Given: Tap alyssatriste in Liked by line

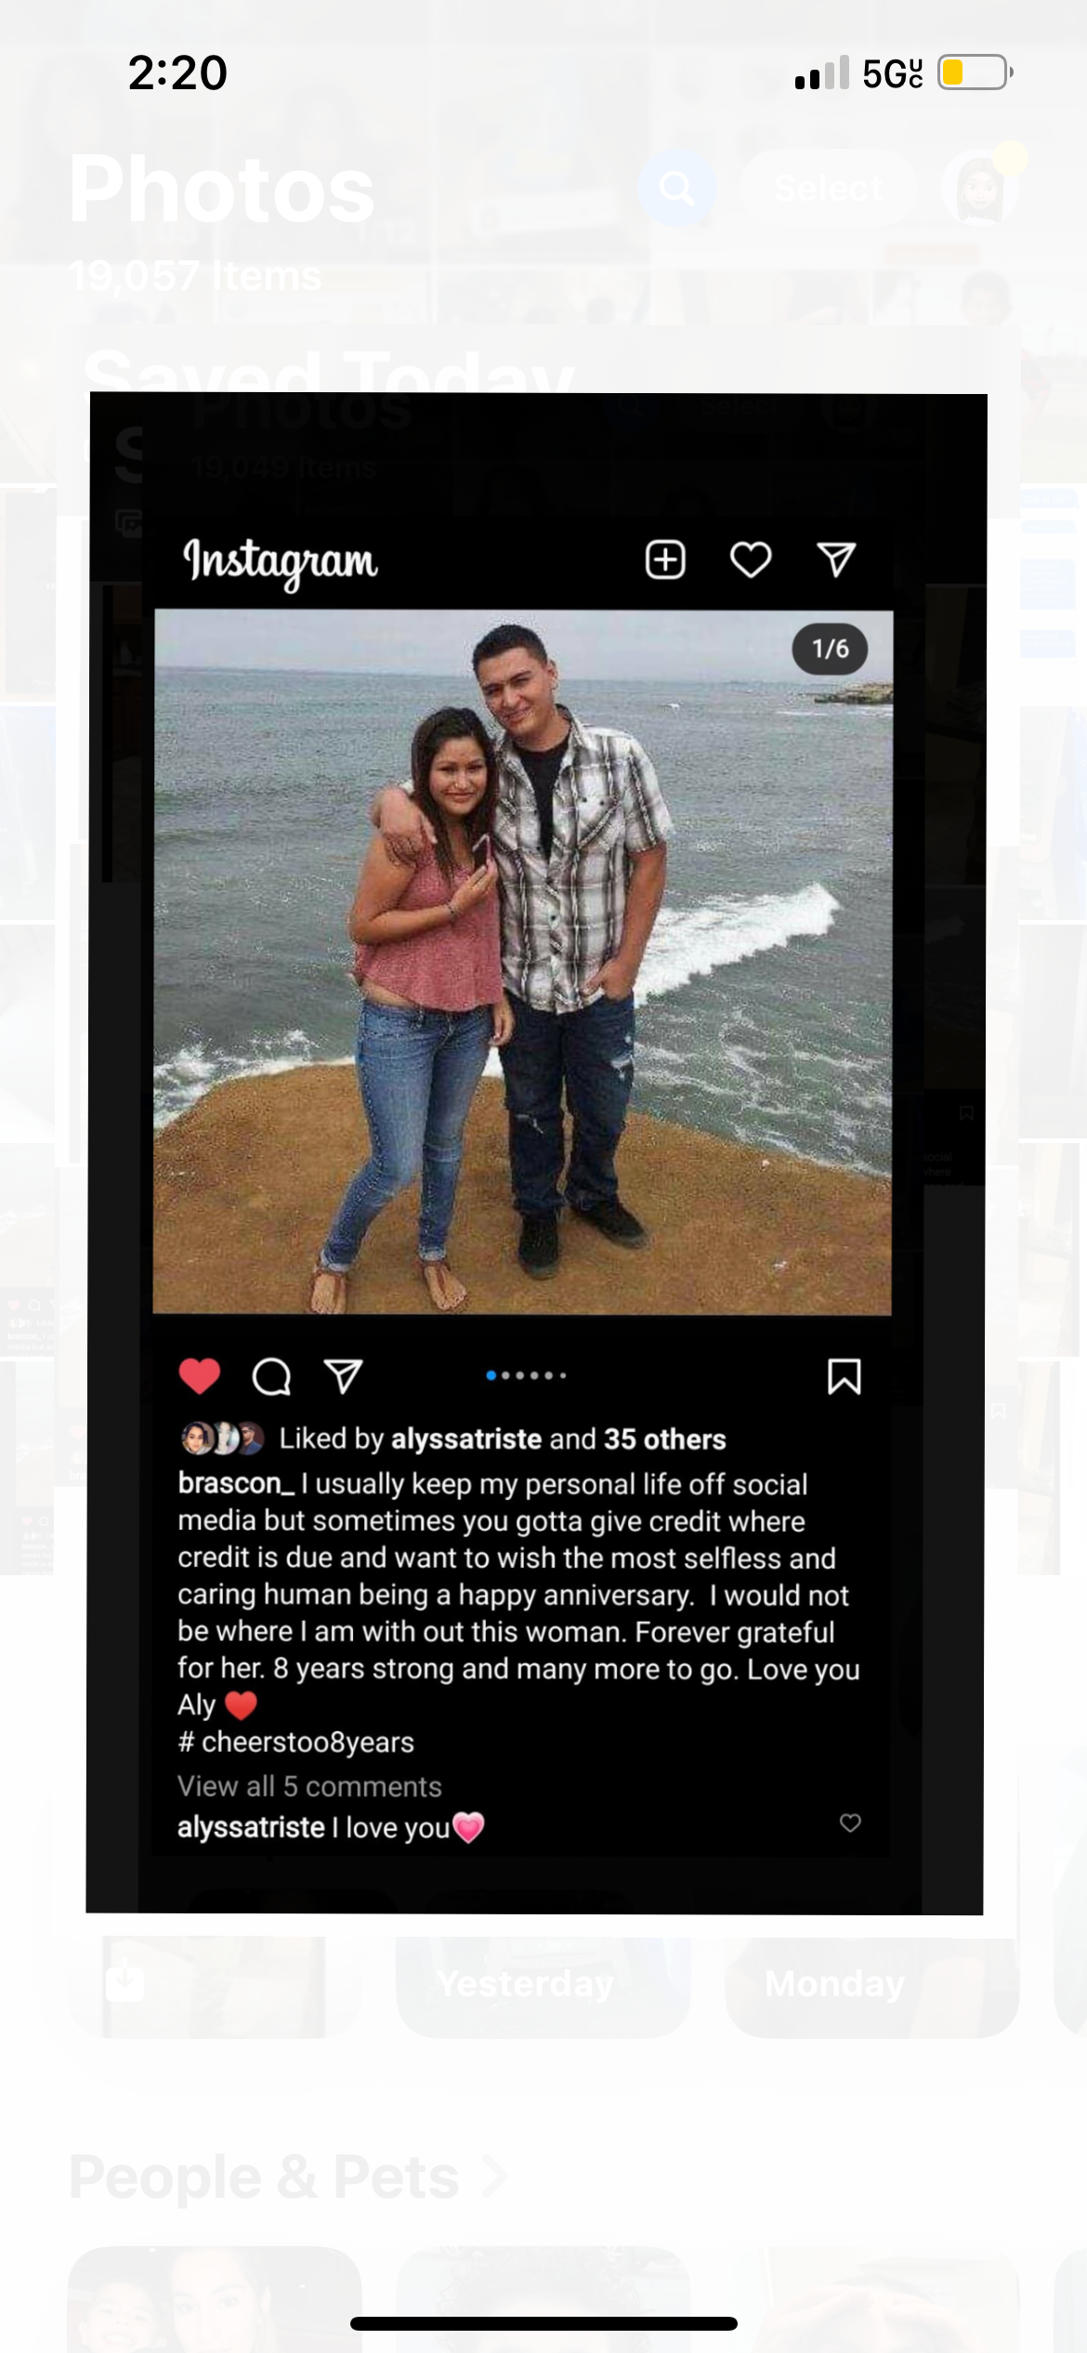Looking at the screenshot, I should pos(466,1439).
